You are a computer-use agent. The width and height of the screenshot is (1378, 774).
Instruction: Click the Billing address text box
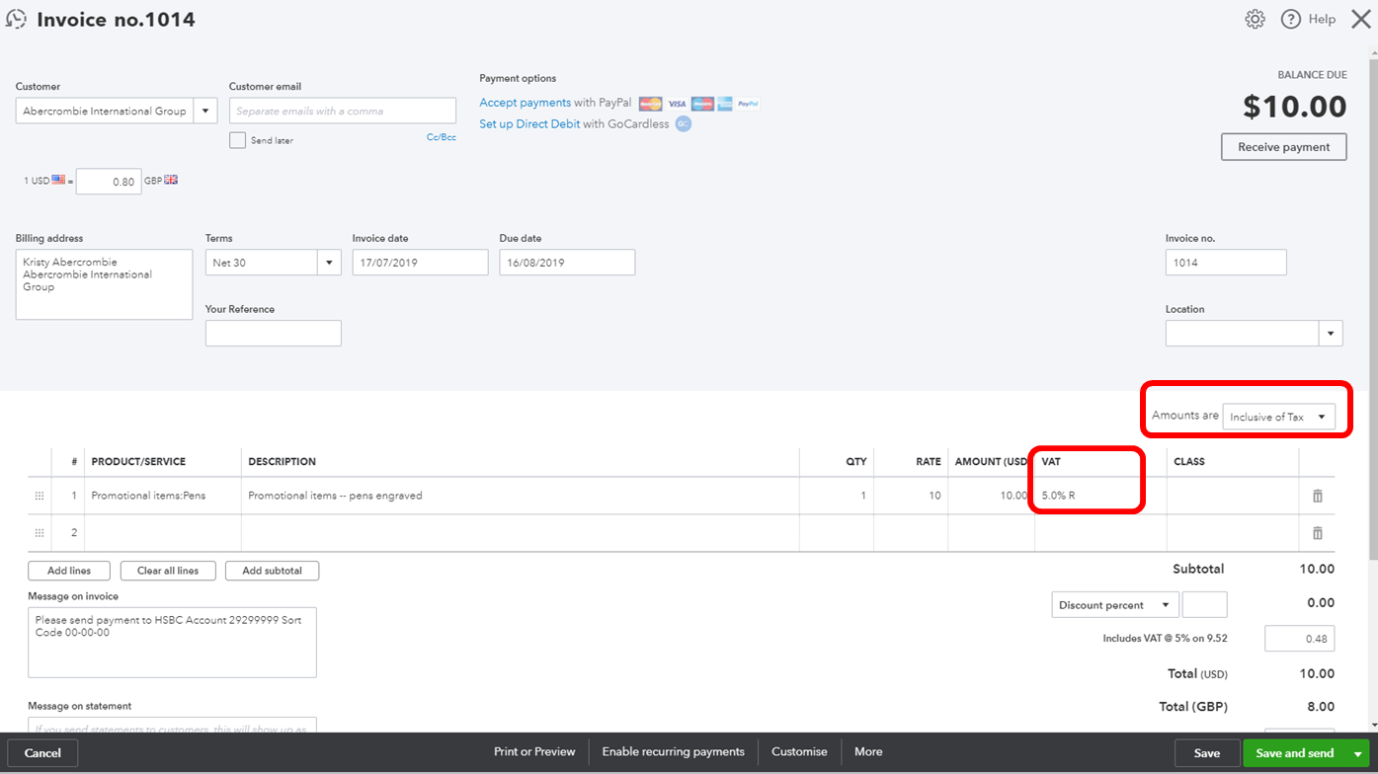[104, 284]
